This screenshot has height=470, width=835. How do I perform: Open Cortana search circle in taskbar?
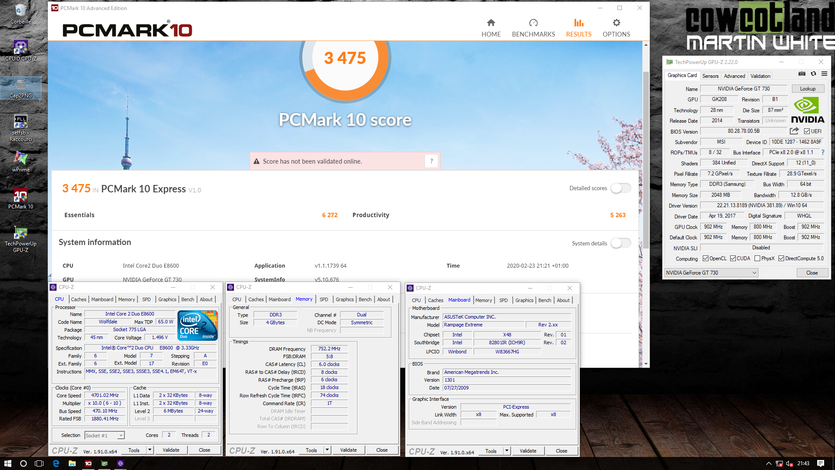(x=23, y=463)
